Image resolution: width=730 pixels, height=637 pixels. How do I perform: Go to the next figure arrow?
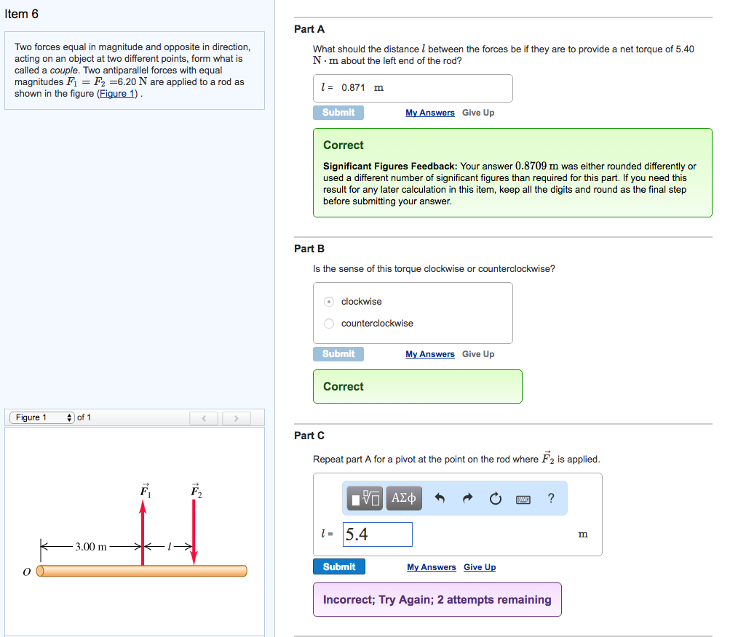(234, 418)
